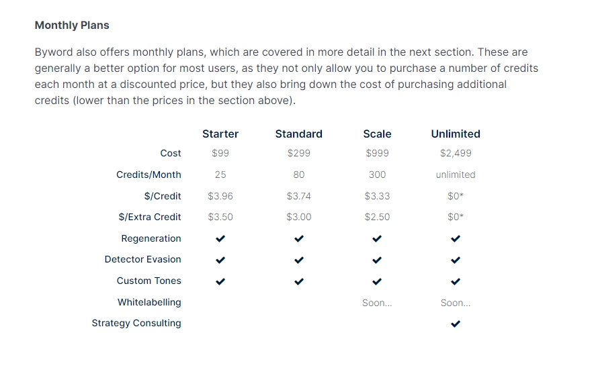Click the Strategy Consulting row label
The height and width of the screenshot is (386, 596).
(136, 323)
